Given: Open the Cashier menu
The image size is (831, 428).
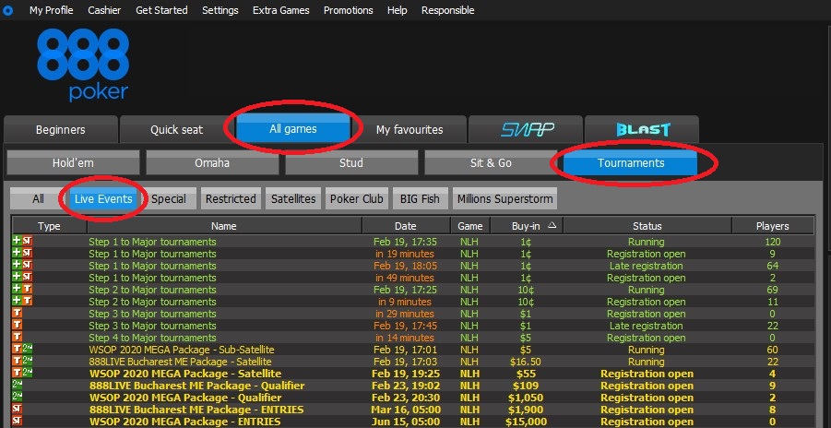Looking at the screenshot, I should point(104,10).
